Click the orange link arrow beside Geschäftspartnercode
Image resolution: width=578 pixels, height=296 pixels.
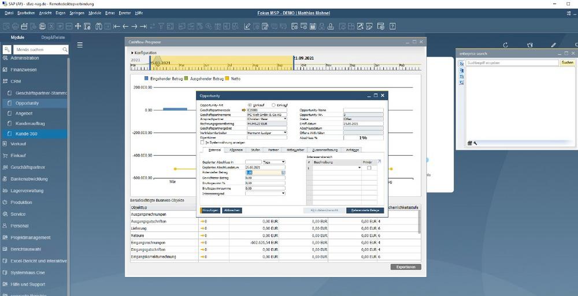[x=243, y=110]
